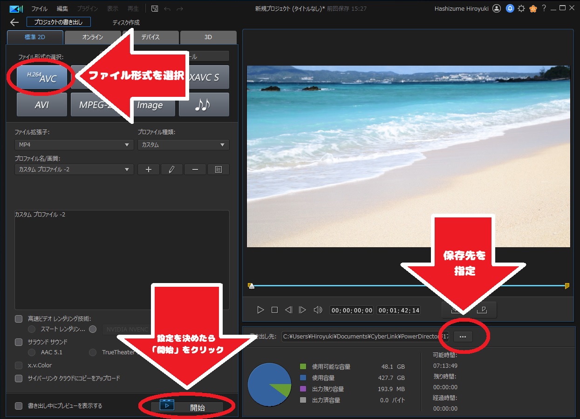Select the audio music-notes format
The height and width of the screenshot is (419, 580).
[x=204, y=105]
